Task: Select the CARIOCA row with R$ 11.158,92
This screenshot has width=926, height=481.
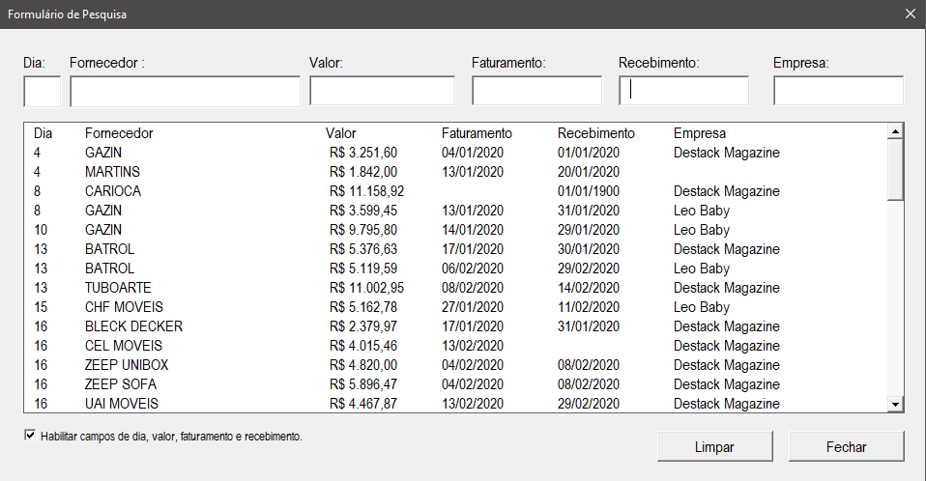Action: pyautogui.click(x=455, y=191)
